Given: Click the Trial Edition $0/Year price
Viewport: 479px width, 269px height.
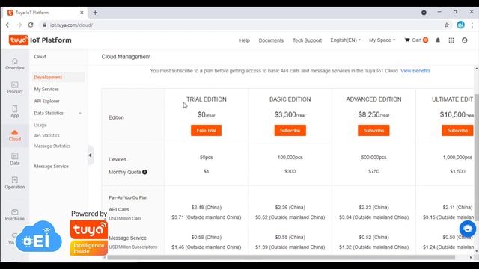Looking at the screenshot, I should pos(207,114).
